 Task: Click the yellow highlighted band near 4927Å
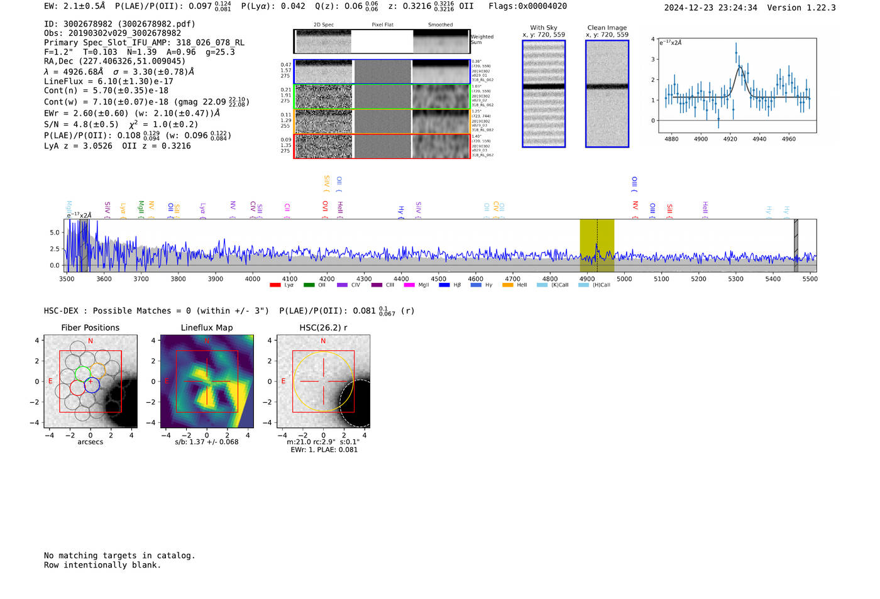click(x=597, y=246)
